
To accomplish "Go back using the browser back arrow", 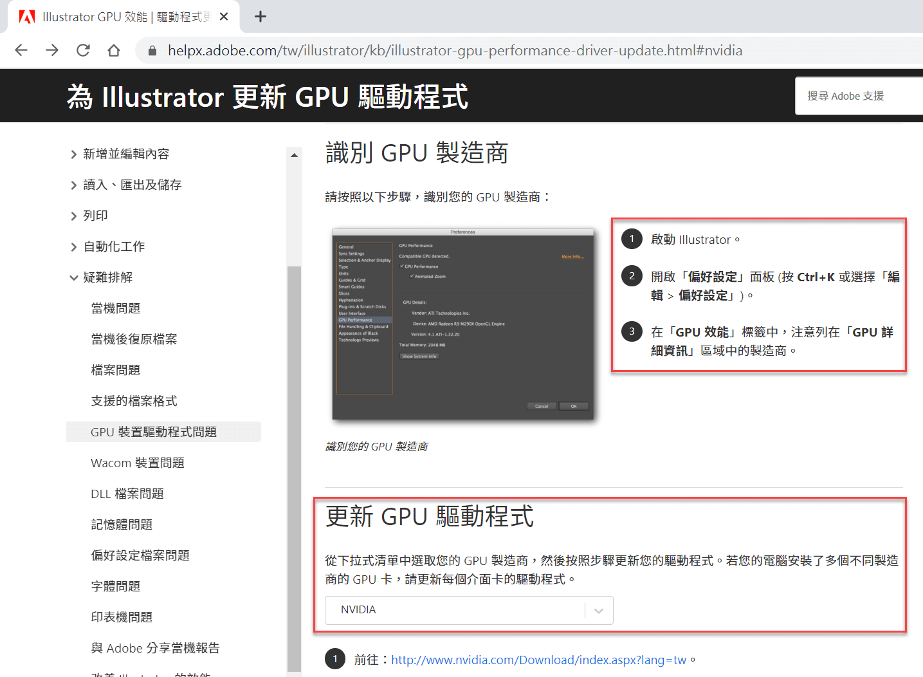I will 21,50.
